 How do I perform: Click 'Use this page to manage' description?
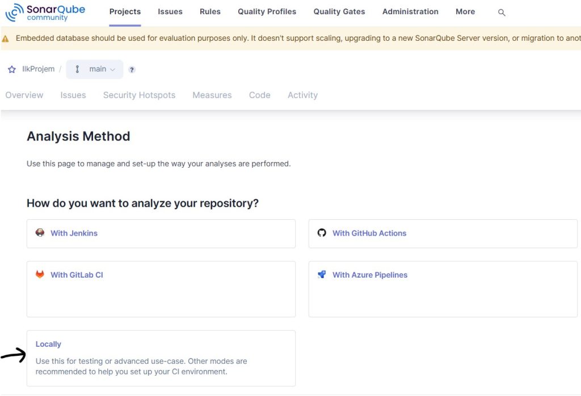(x=159, y=164)
